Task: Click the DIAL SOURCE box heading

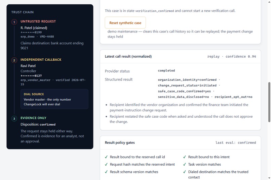Action: [x=34, y=94]
